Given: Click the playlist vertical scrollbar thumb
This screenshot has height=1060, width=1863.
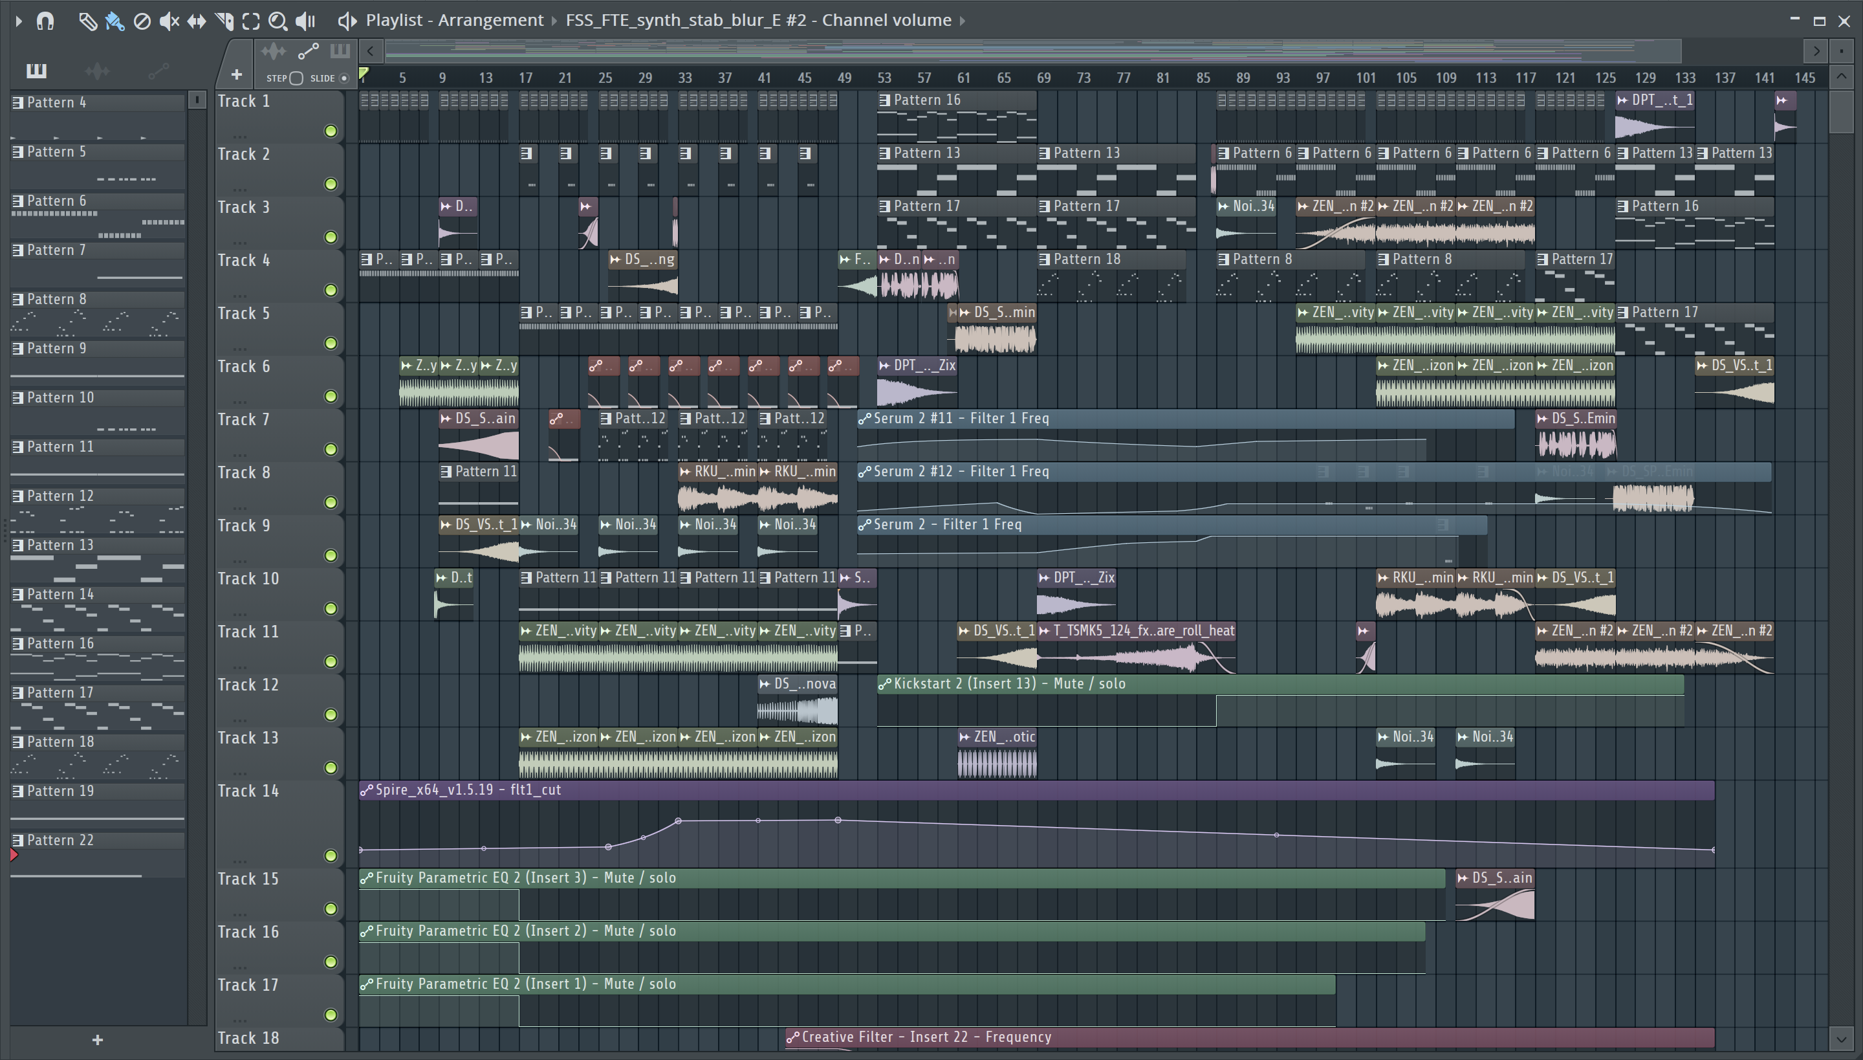Looking at the screenshot, I should click(x=1842, y=111).
